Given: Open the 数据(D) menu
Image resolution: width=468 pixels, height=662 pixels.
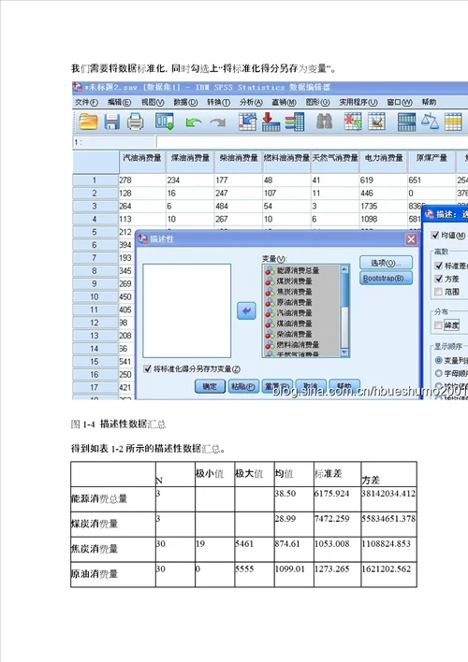Looking at the screenshot, I should (x=185, y=102).
